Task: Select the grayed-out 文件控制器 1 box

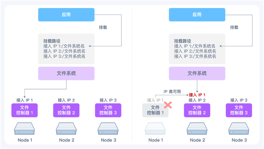Action: [x=155, y=110]
